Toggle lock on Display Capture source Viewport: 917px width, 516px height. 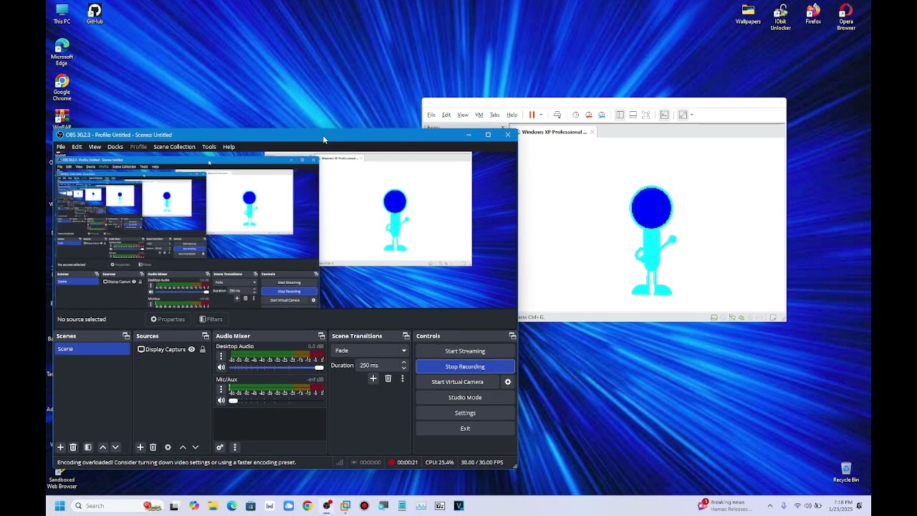203,350
